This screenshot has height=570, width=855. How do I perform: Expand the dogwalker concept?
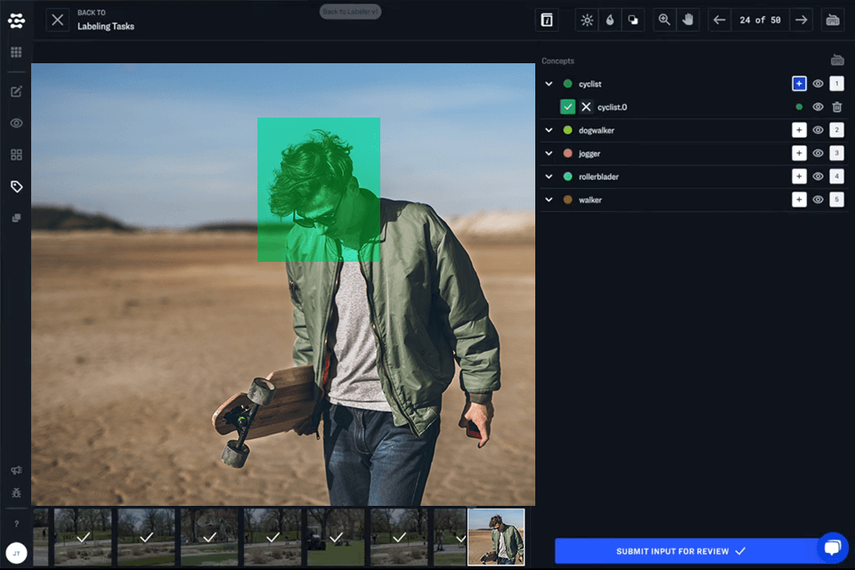[549, 130]
